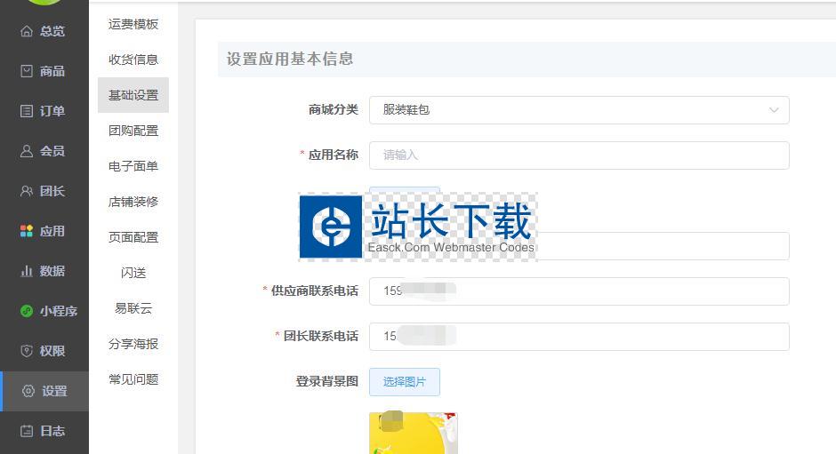Click the 订单 list icon
This screenshot has width=836, height=454.
click(27, 111)
